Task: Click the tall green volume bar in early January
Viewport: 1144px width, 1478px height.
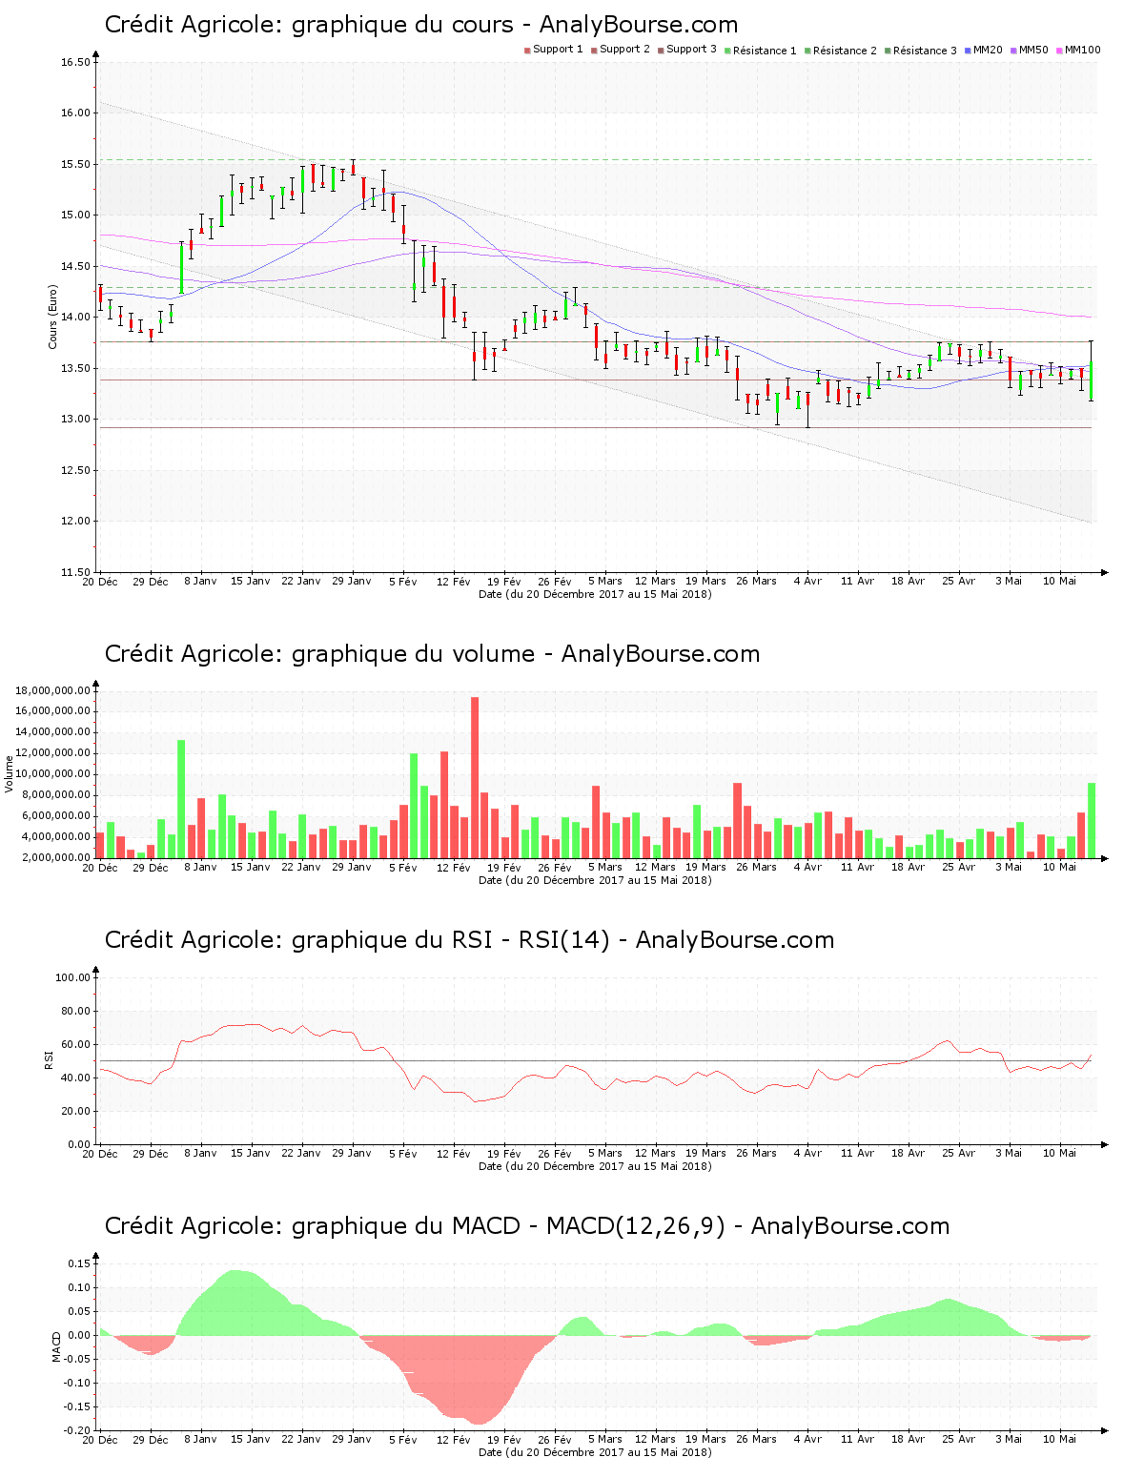Action: [181, 799]
